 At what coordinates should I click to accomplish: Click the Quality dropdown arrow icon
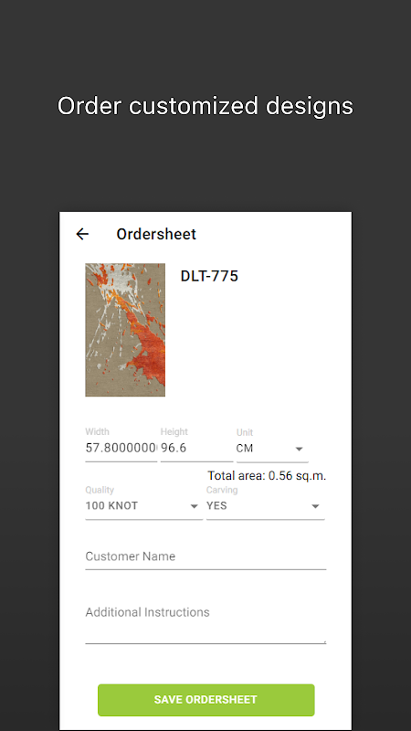195,506
